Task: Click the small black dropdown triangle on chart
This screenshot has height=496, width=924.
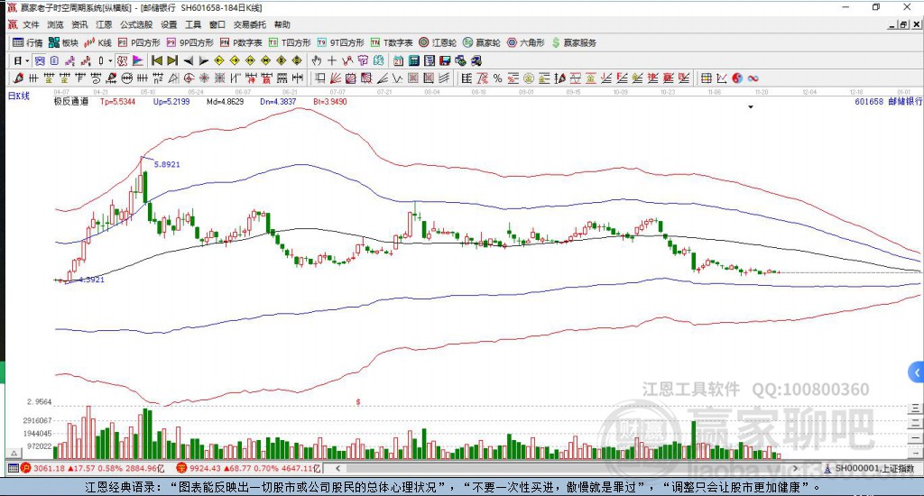Action: [x=751, y=107]
